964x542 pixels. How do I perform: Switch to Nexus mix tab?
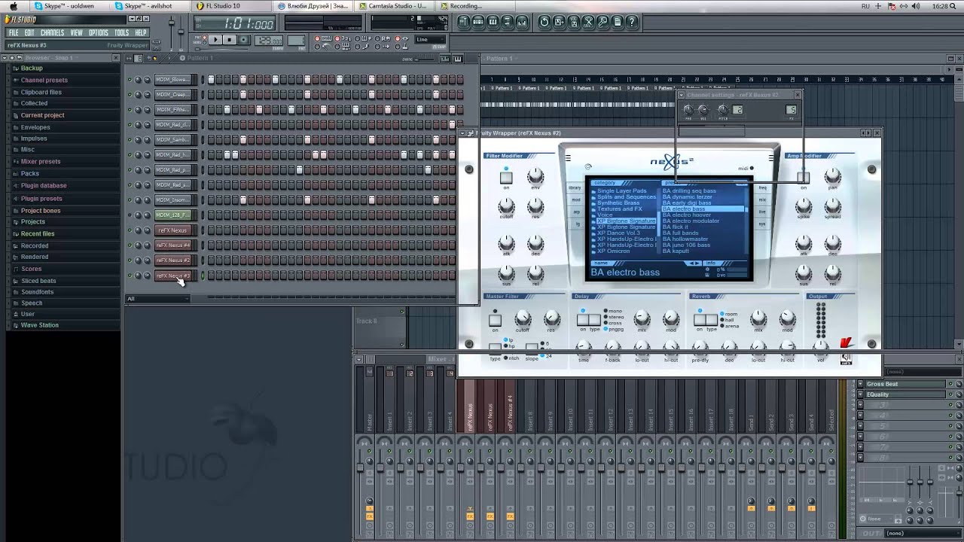coord(762,199)
